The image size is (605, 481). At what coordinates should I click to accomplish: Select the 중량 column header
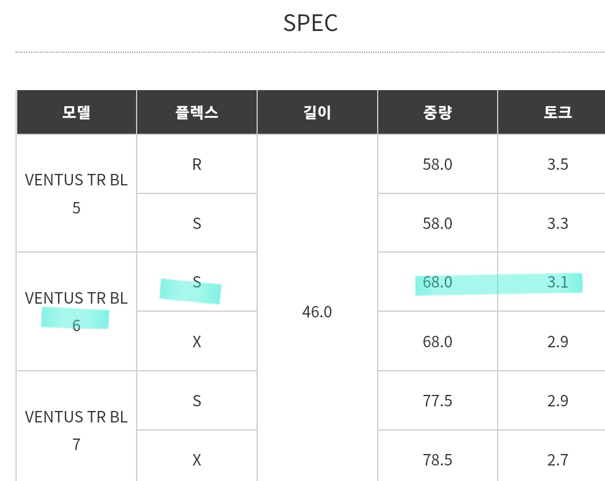(437, 112)
